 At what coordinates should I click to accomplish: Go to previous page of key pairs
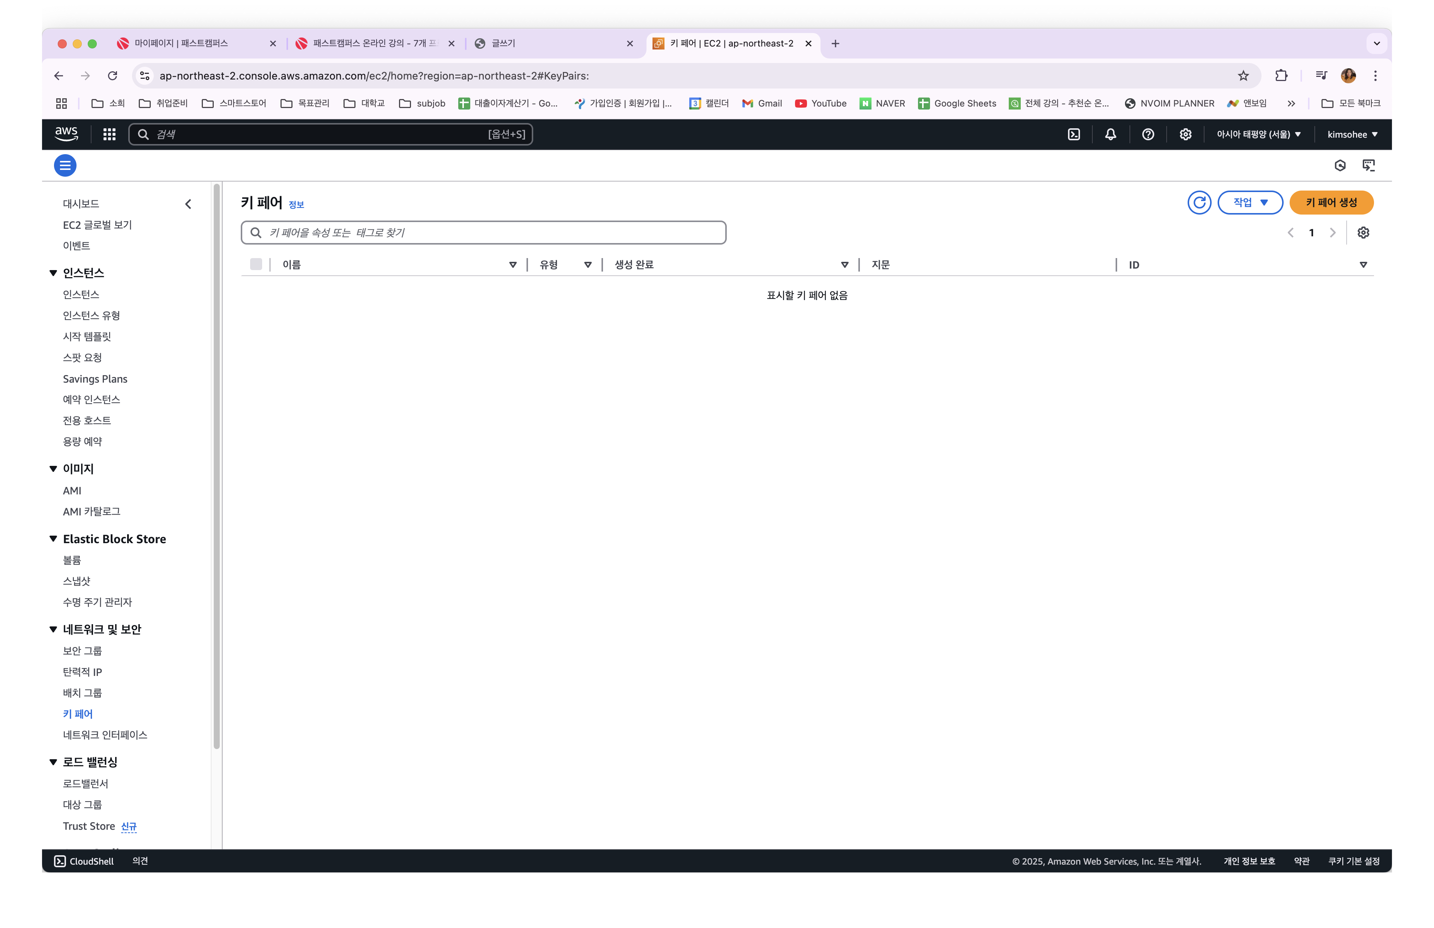coord(1290,233)
